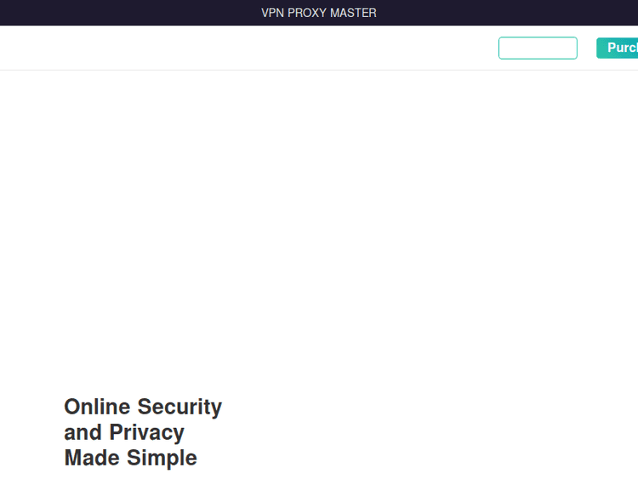Click the "and Privacy" headline line
Viewport: 638px width, 479px height.
pyautogui.click(x=124, y=433)
